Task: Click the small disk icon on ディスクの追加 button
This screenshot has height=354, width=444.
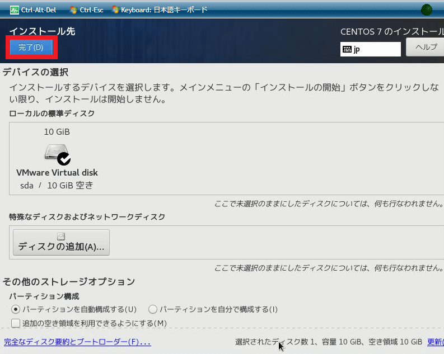Action: 61,237
